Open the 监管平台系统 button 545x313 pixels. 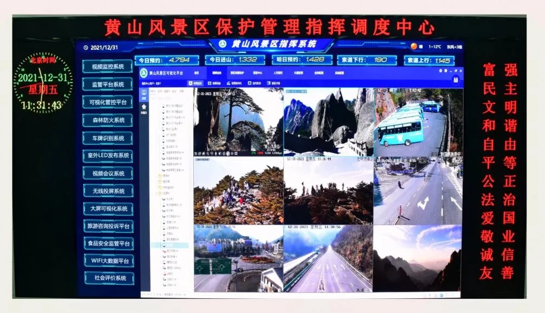(x=108, y=84)
